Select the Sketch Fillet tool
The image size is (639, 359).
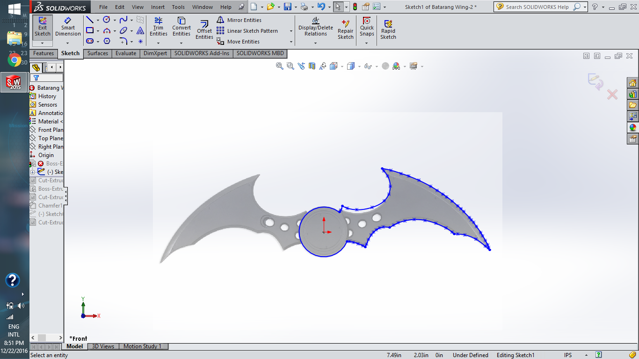tap(123, 41)
